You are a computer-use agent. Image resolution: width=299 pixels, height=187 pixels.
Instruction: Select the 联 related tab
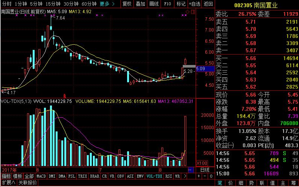pyautogui.click(x=262, y=183)
